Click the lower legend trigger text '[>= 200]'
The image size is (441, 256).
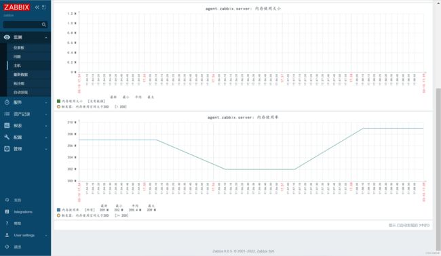(x=121, y=215)
